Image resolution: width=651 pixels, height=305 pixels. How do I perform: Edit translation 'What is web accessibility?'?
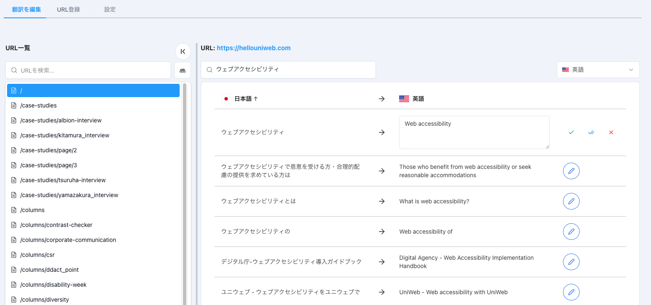(x=571, y=201)
